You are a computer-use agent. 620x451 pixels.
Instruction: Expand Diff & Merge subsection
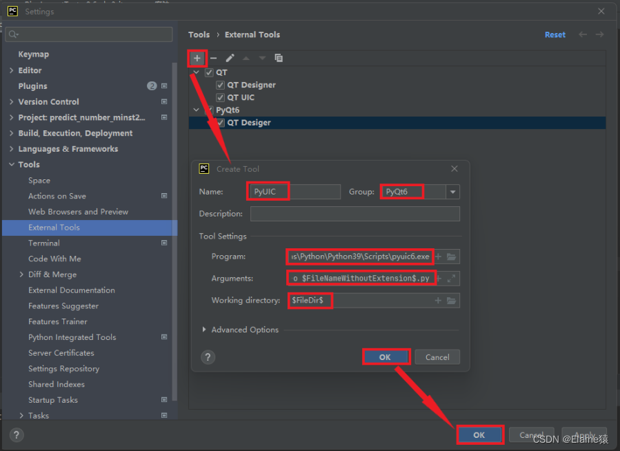coord(21,274)
